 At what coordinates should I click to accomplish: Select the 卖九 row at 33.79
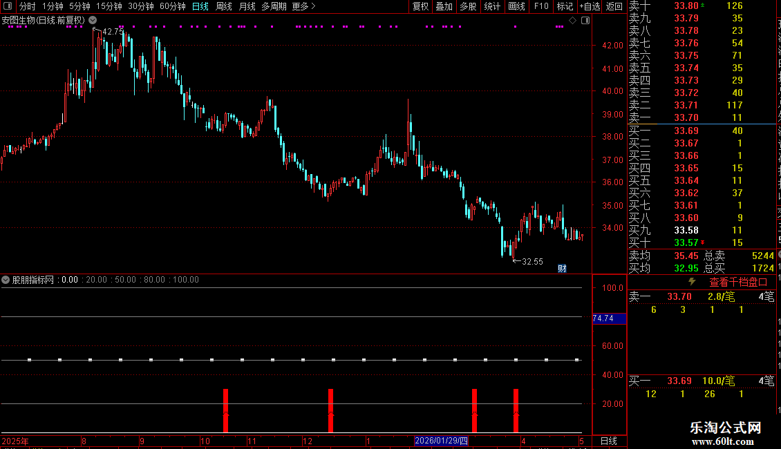point(702,19)
